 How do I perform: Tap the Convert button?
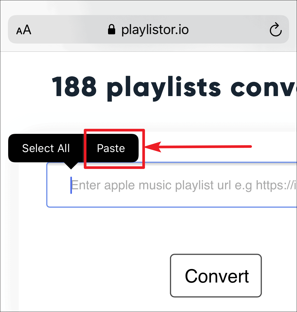coord(216,276)
